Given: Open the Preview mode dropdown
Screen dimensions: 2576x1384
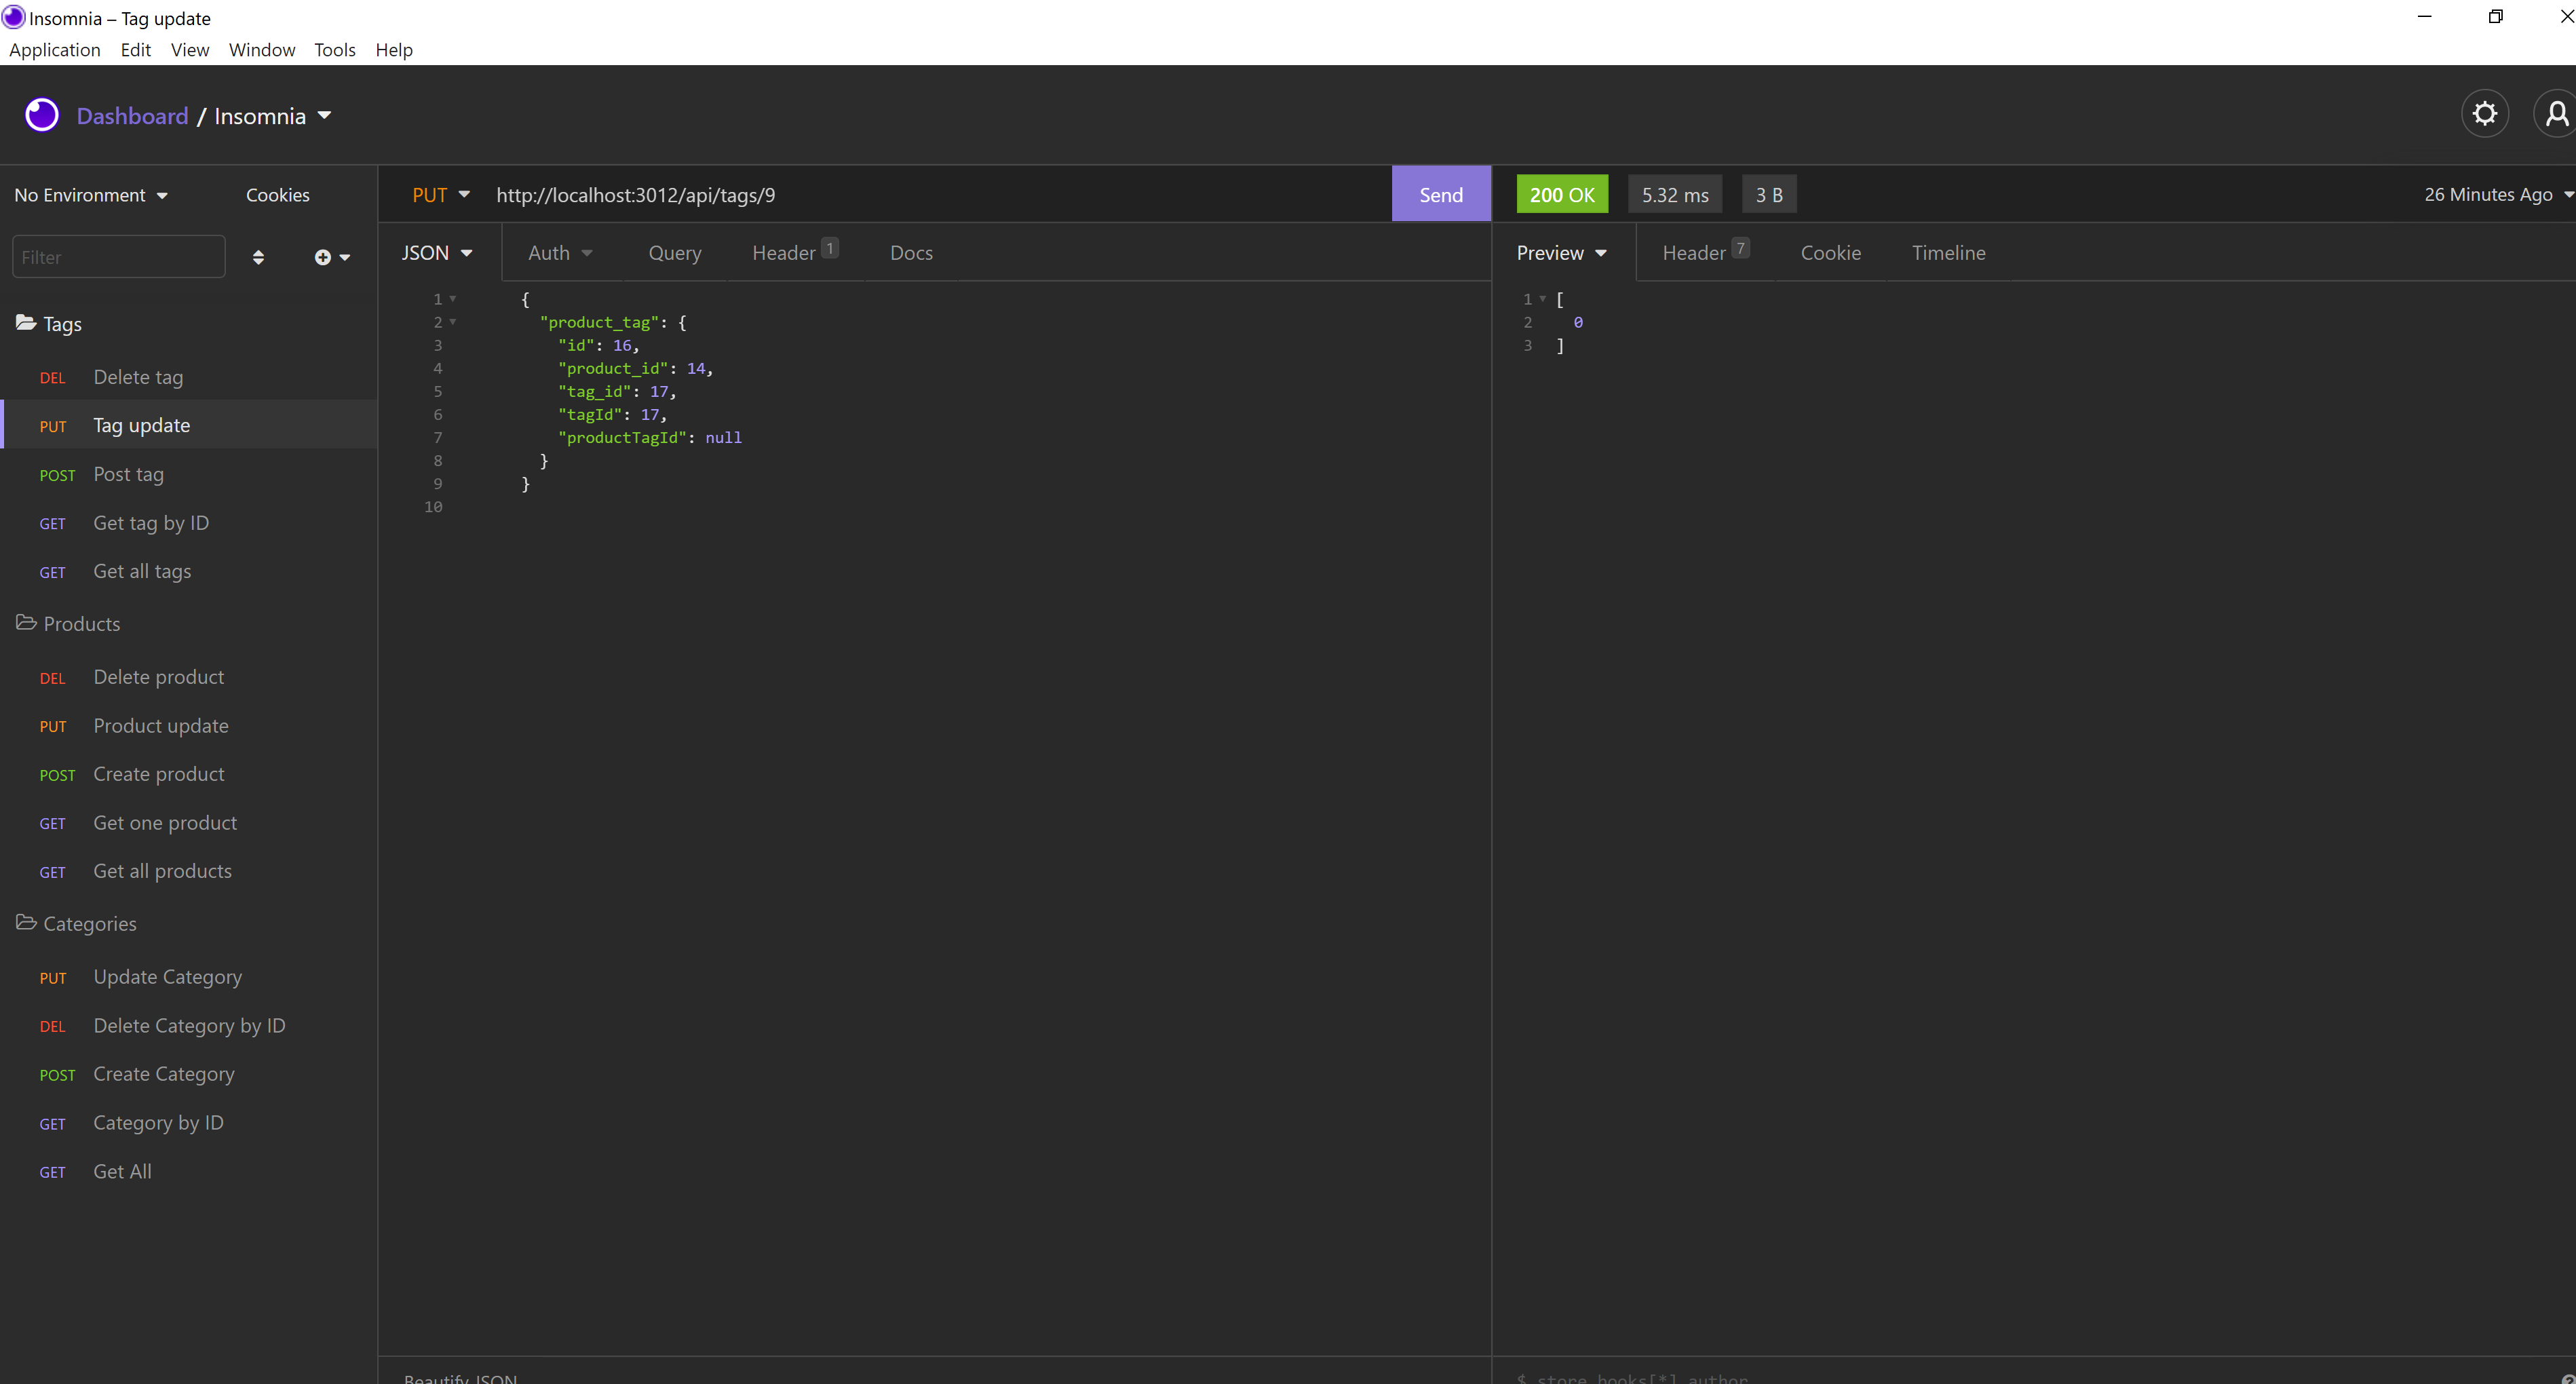Looking at the screenshot, I should tap(1561, 253).
